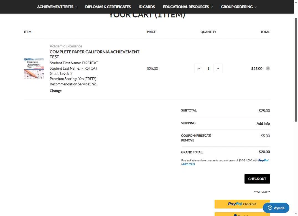Viewport: 298px width, 216px height.
Task: Increase item quantity with up chevron
Action: coord(218,68)
